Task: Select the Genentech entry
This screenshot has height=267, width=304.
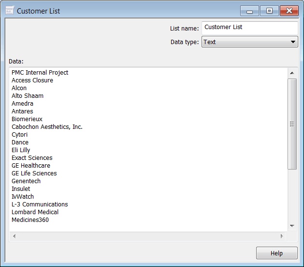Action: (x=26, y=181)
